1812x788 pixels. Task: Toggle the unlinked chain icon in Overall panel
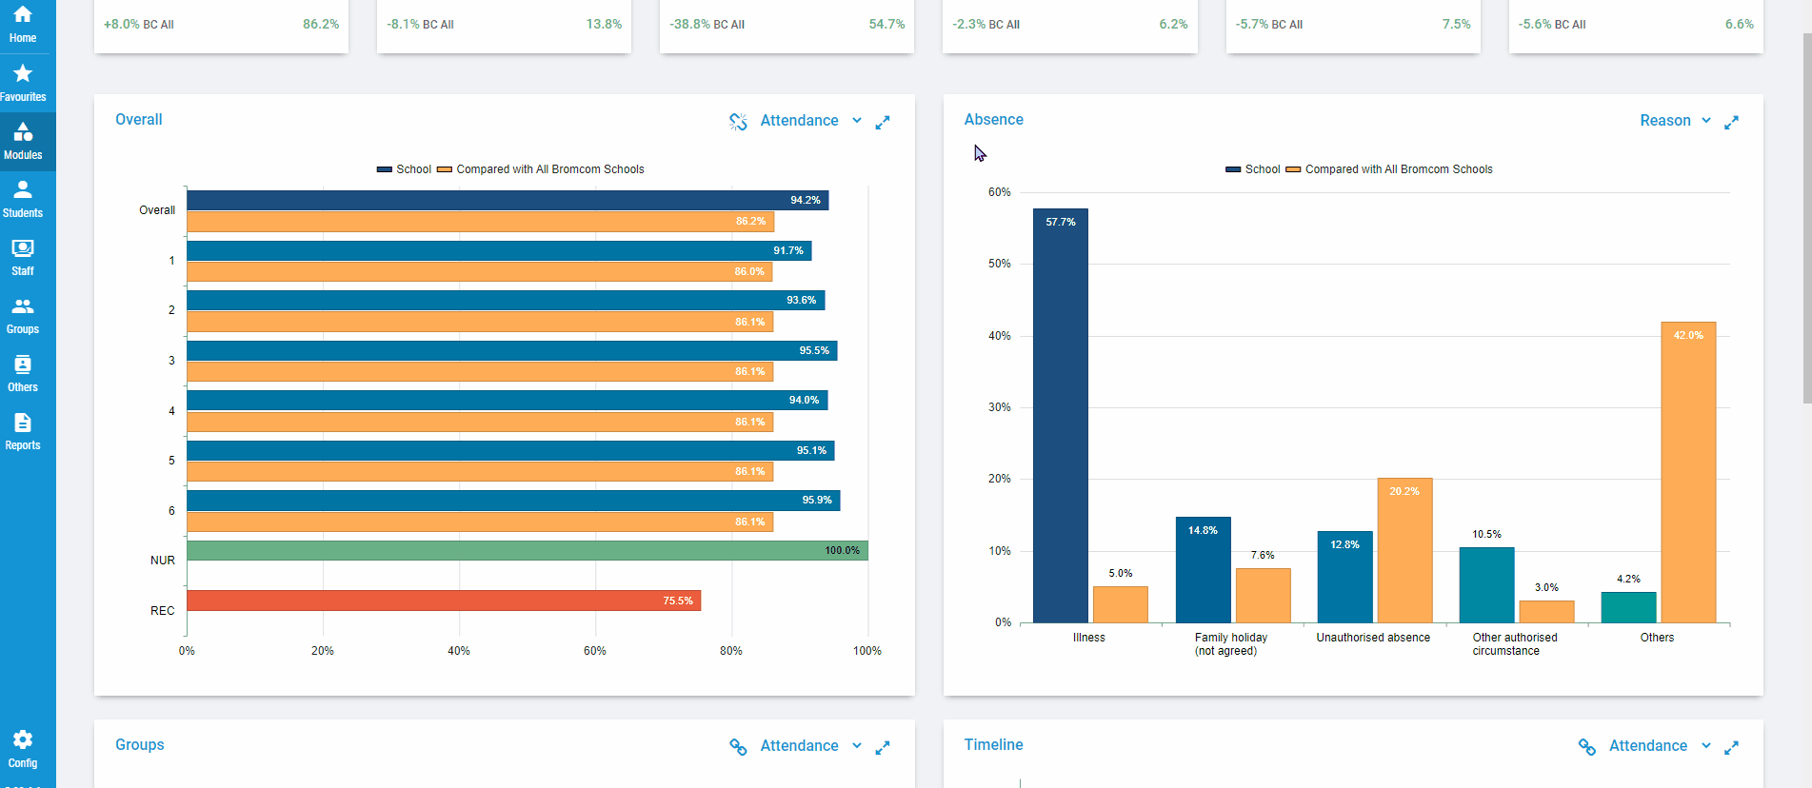click(x=738, y=122)
